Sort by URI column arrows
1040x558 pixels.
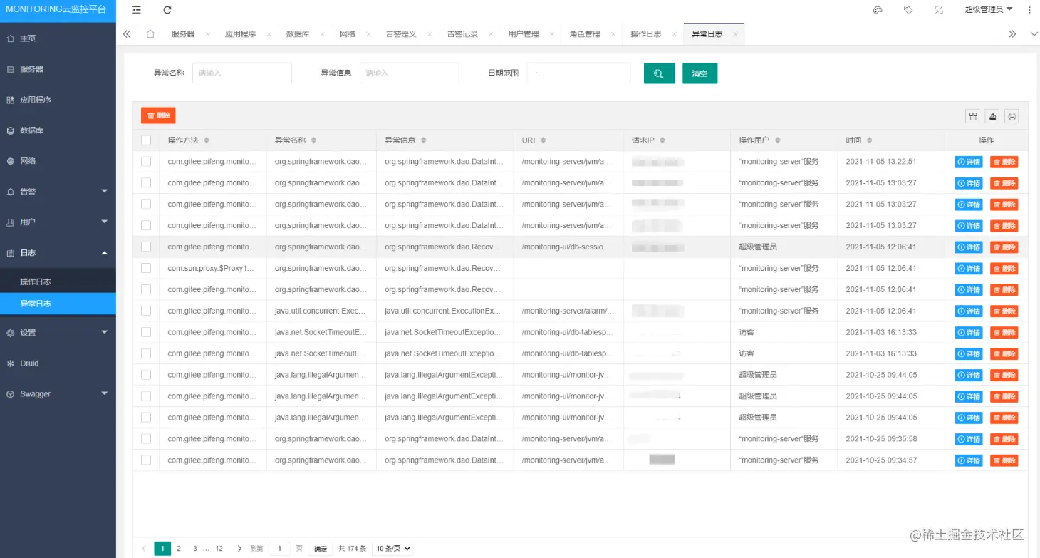(545, 140)
